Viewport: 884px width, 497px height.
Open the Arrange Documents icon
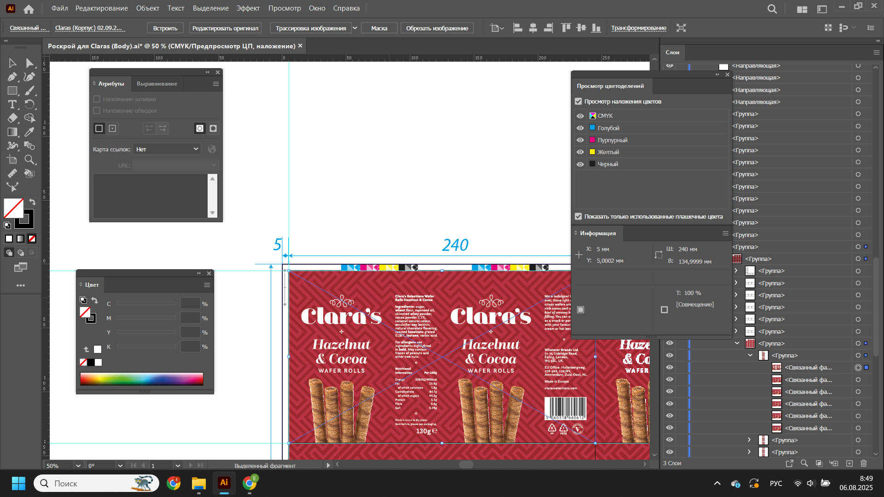(x=802, y=9)
